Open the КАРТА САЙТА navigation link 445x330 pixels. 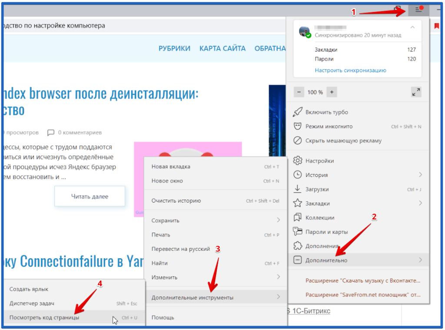click(222, 48)
